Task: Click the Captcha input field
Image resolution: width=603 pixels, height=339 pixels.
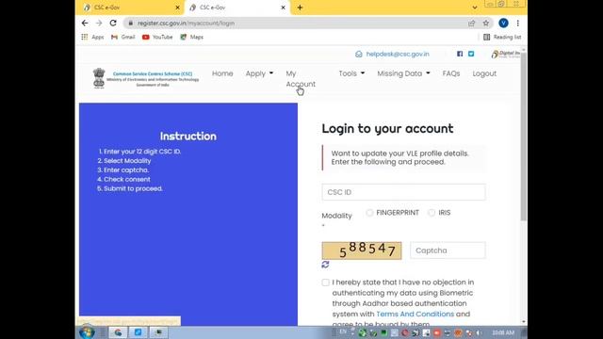Action: coord(448,250)
